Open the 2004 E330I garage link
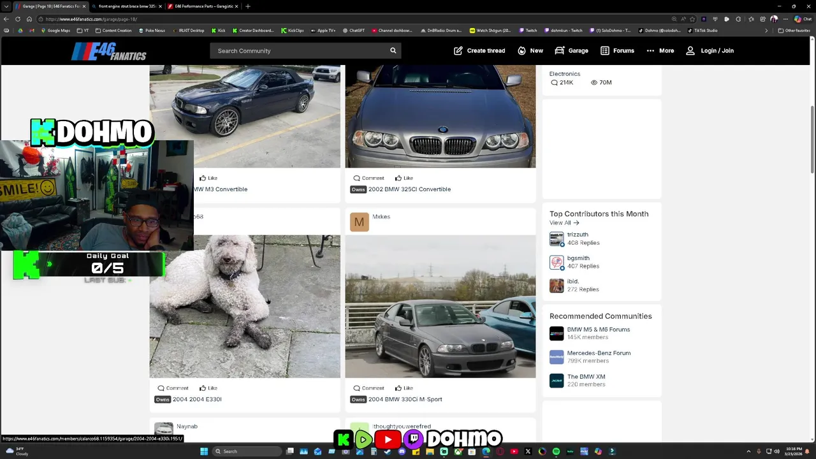816x459 pixels. point(197,399)
